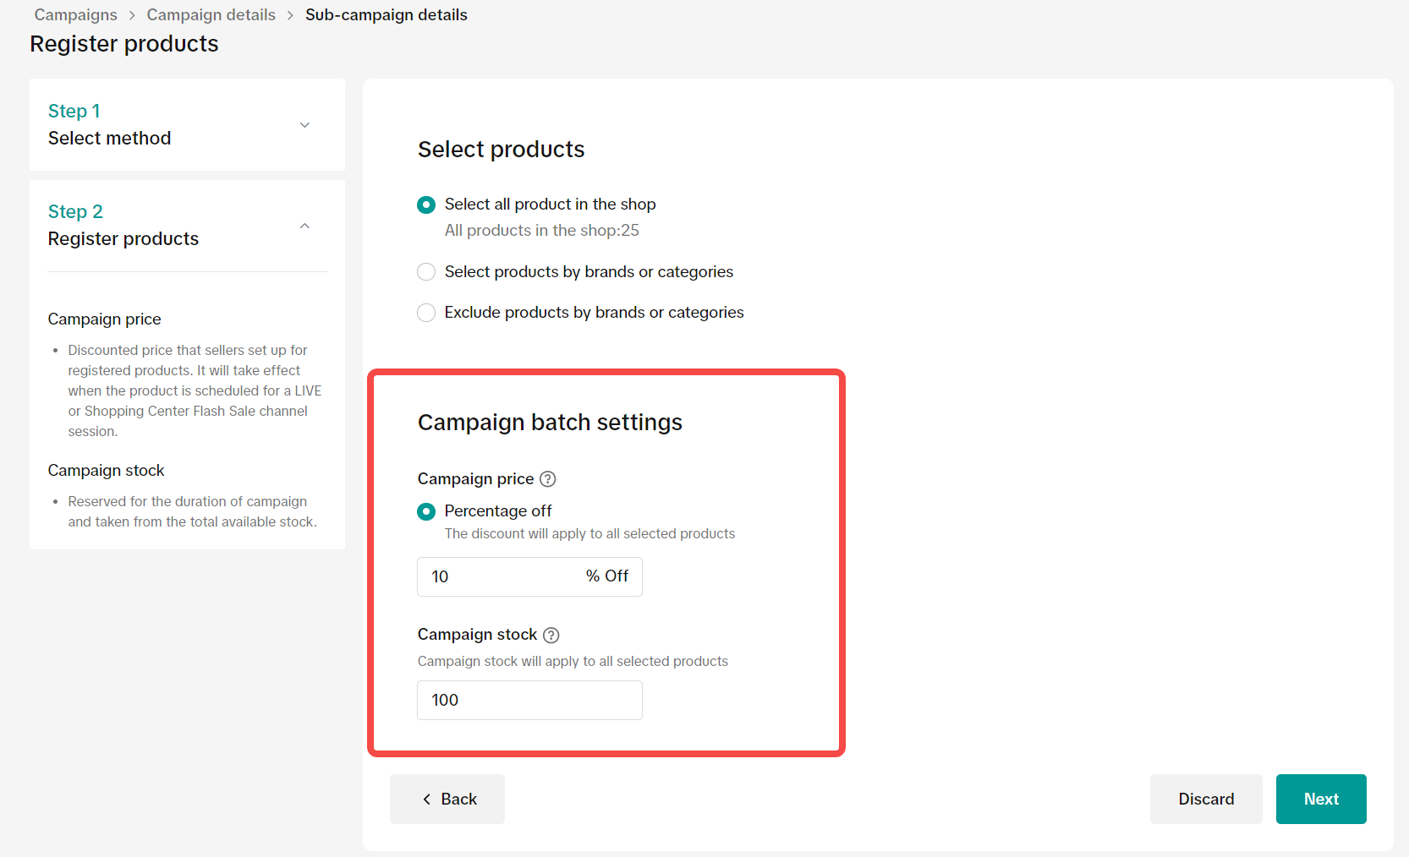Viewport: 1409px width, 857px height.
Task: Select products by brands or categories option
Action: [x=427, y=272]
